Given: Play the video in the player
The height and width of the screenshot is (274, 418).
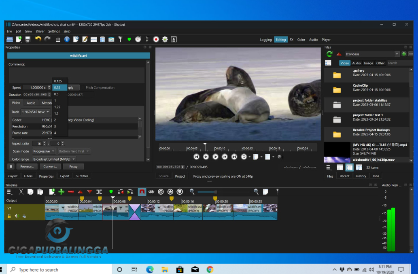Looking at the screenshot, I should [215, 157].
